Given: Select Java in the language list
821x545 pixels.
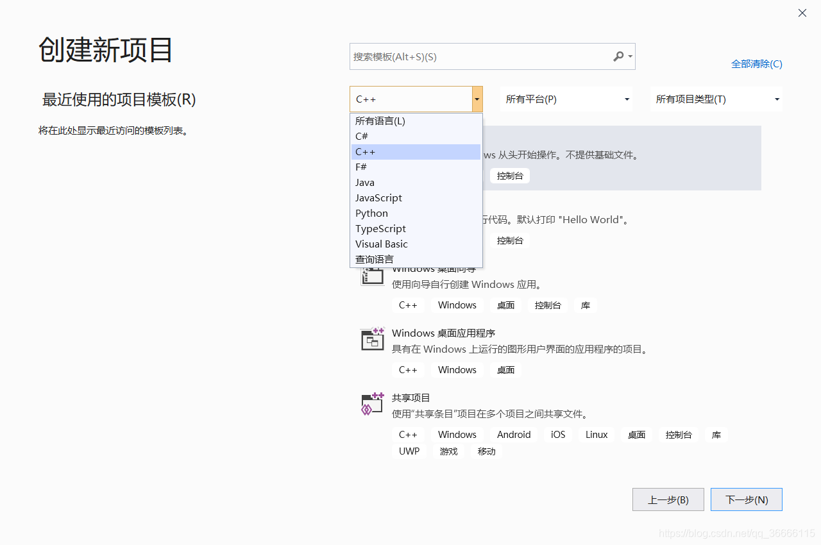Looking at the screenshot, I should (x=416, y=183).
